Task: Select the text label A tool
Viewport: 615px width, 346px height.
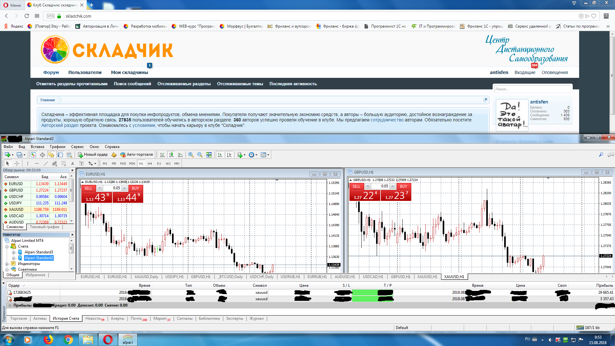Action: point(72,163)
